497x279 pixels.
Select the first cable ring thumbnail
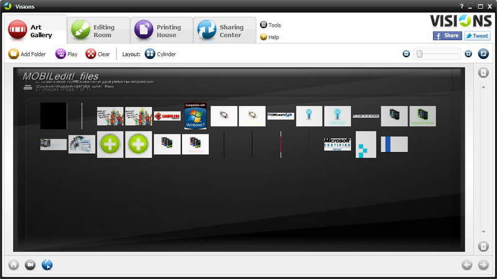click(224, 116)
